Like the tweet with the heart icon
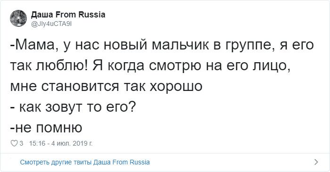Image resolution: width=330 pixels, height=172 pixels. pyautogui.click(x=14, y=143)
